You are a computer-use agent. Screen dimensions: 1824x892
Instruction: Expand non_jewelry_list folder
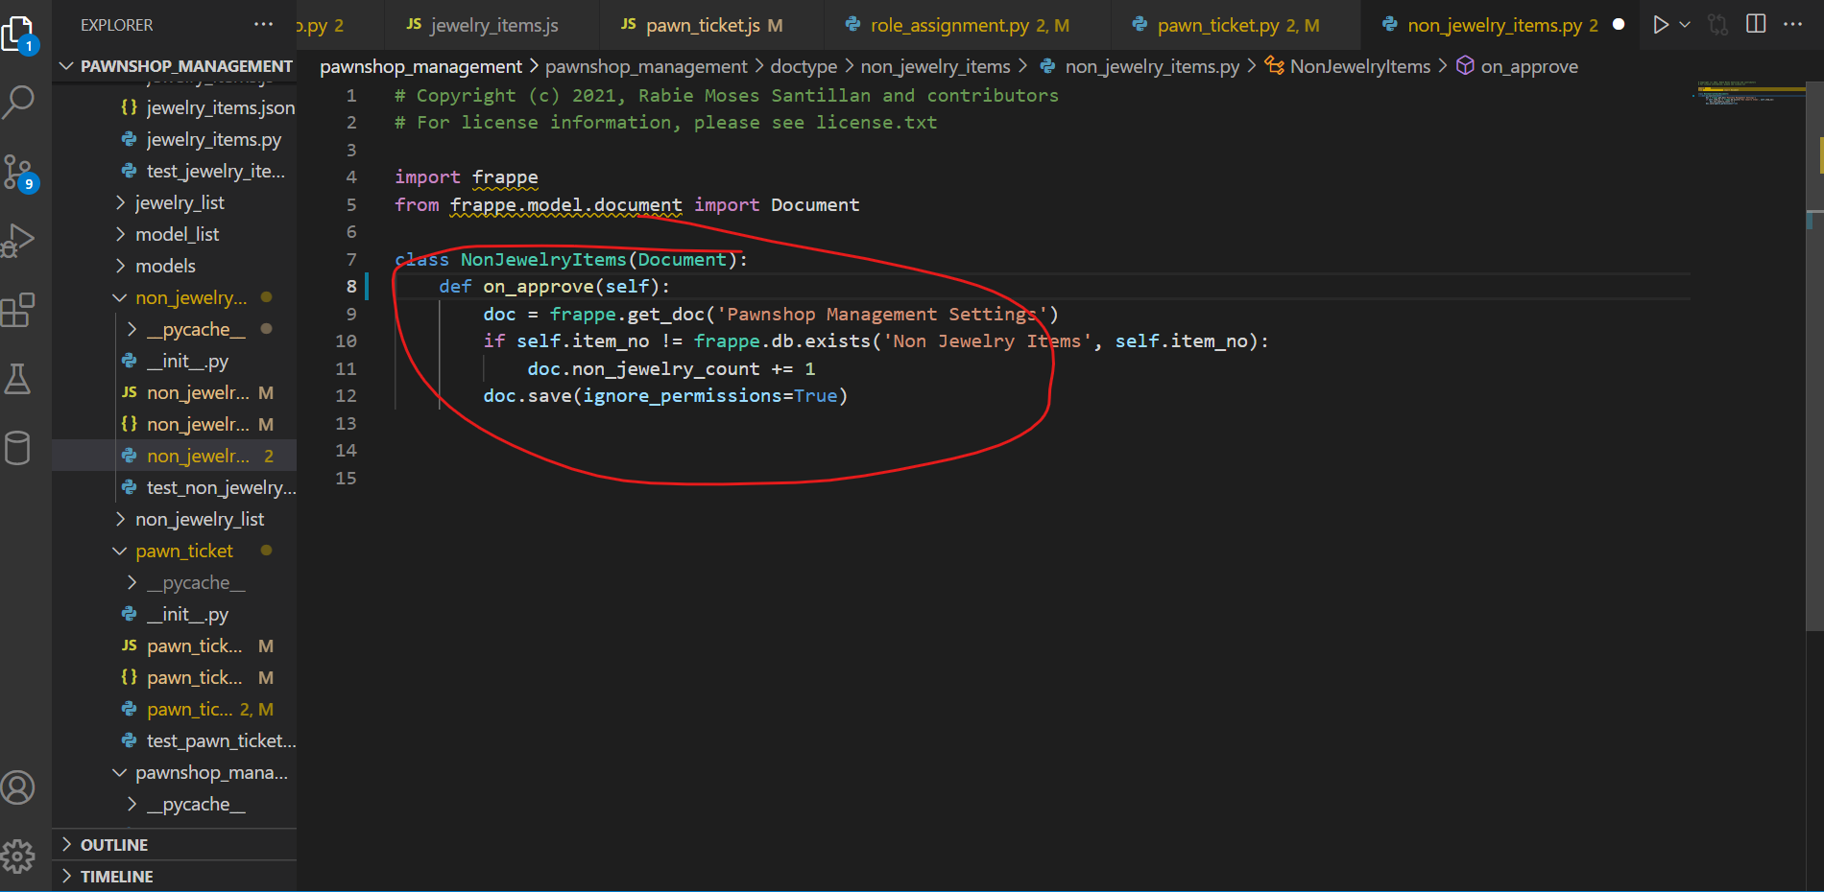click(175, 519)
